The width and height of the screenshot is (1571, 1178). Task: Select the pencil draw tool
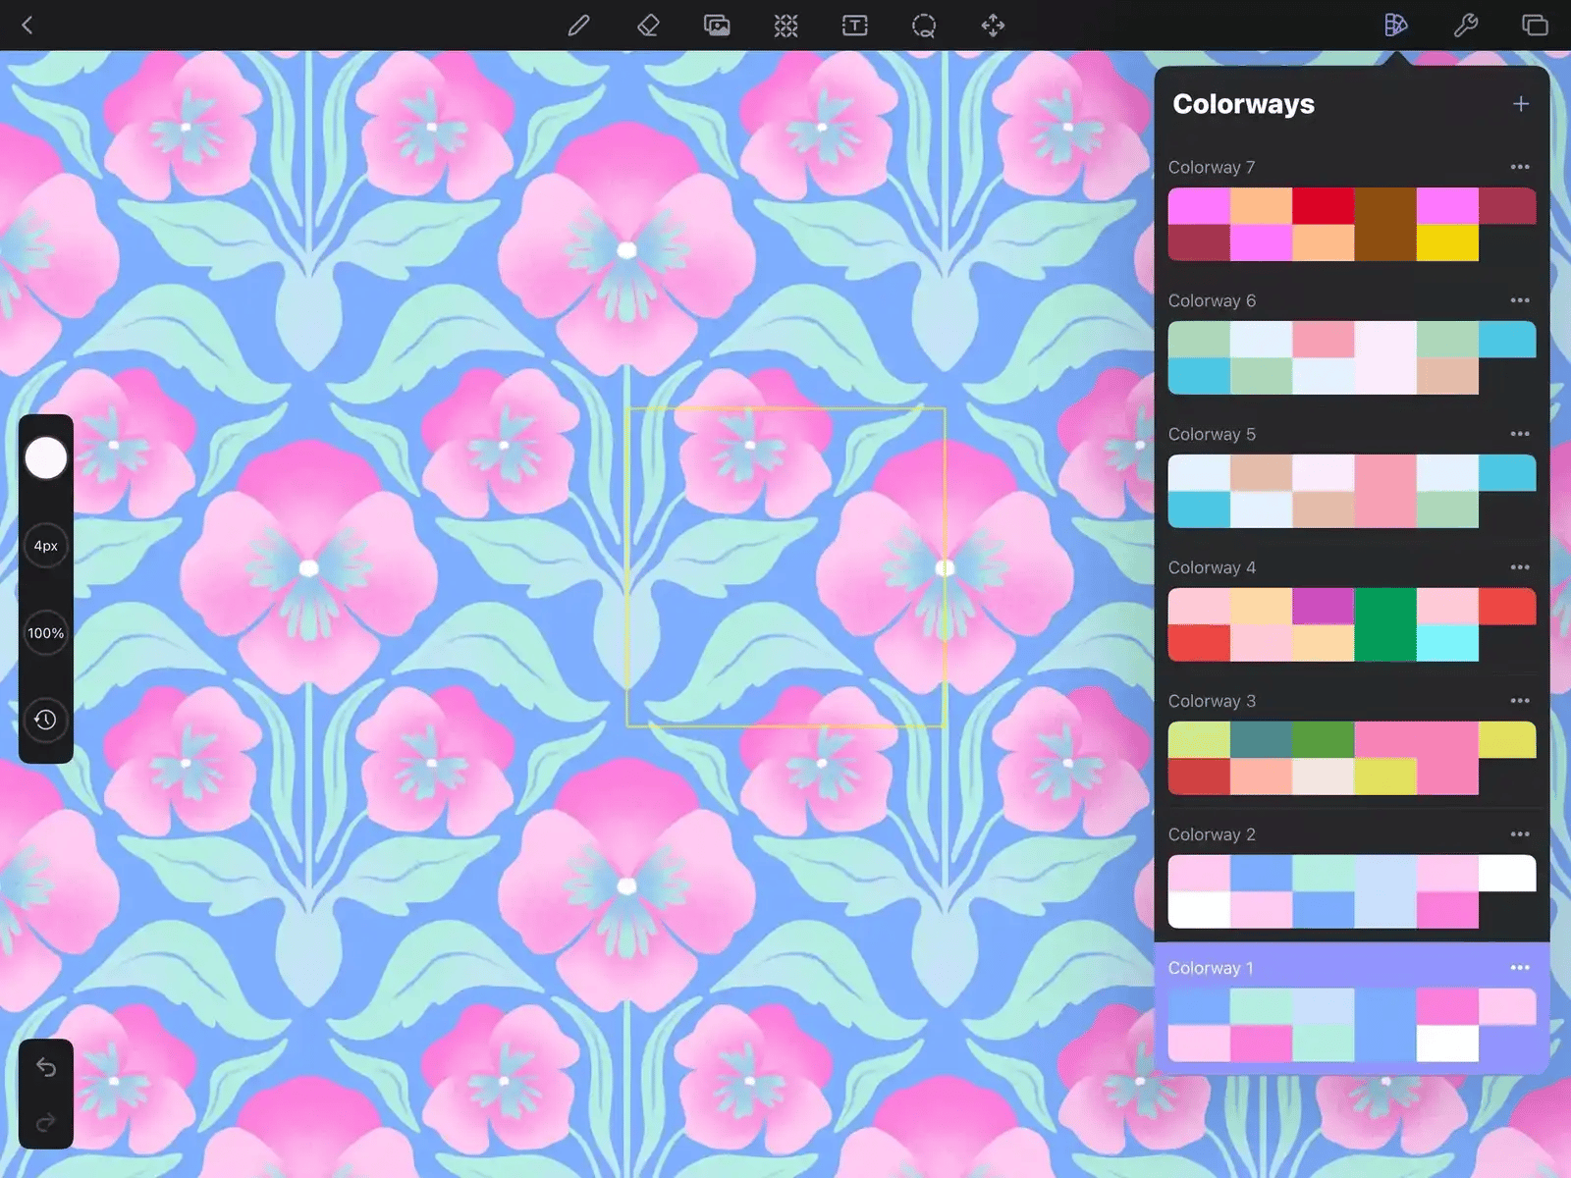click(578, 26)
